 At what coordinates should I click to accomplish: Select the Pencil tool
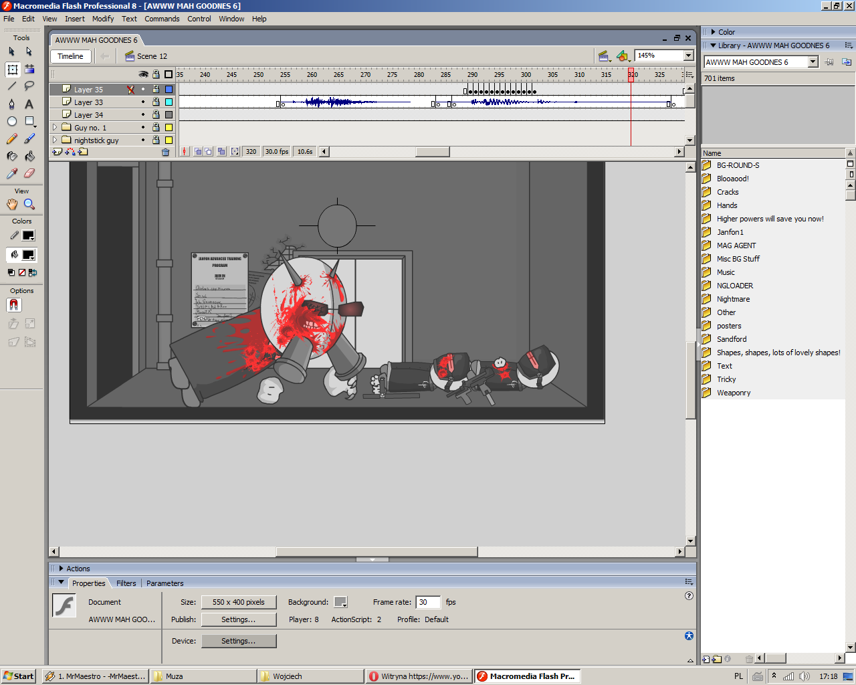point(12,138)
